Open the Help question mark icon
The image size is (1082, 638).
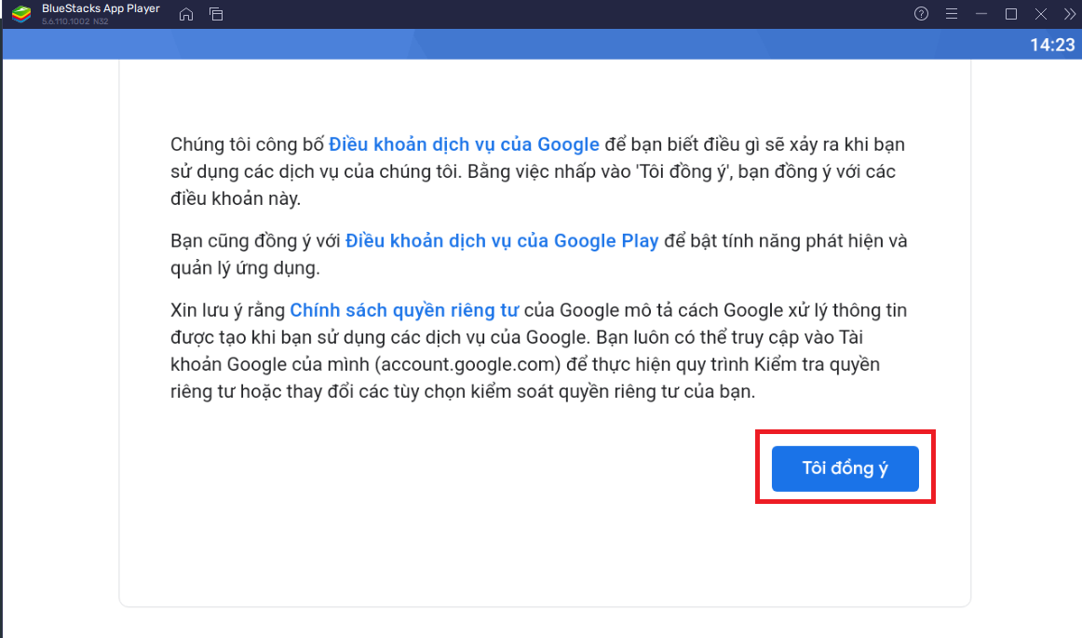coord(921,14)
